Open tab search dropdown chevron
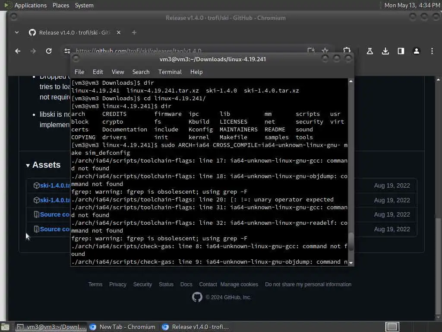The height and width of the screenshot is (332, 442). (x=17, y=32)
